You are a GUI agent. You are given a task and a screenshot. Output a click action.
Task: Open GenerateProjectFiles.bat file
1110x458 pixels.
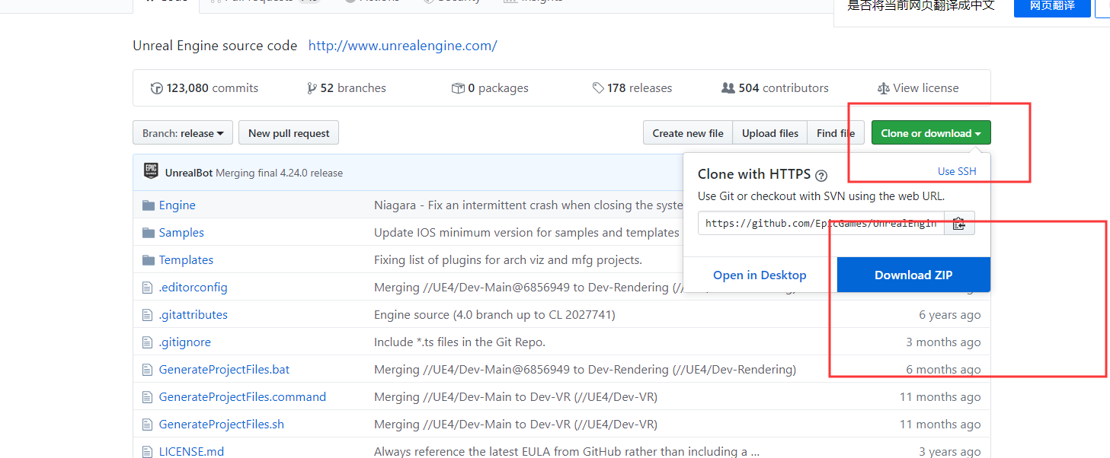click(x=224, y=370)
